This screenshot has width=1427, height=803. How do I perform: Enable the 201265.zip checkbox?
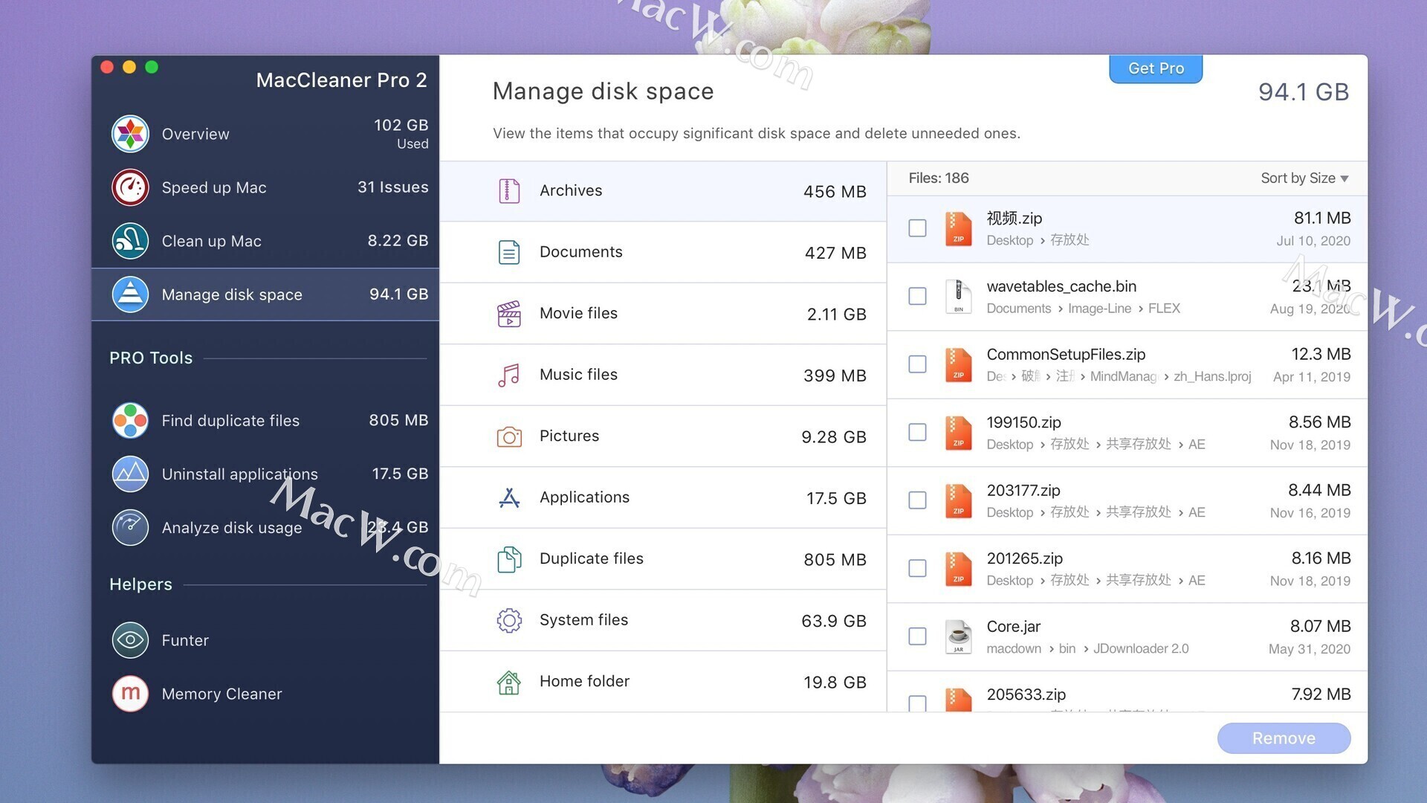coord(917,568)
